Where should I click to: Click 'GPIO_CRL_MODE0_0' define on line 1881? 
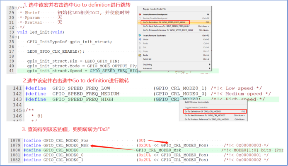[63, 155]
